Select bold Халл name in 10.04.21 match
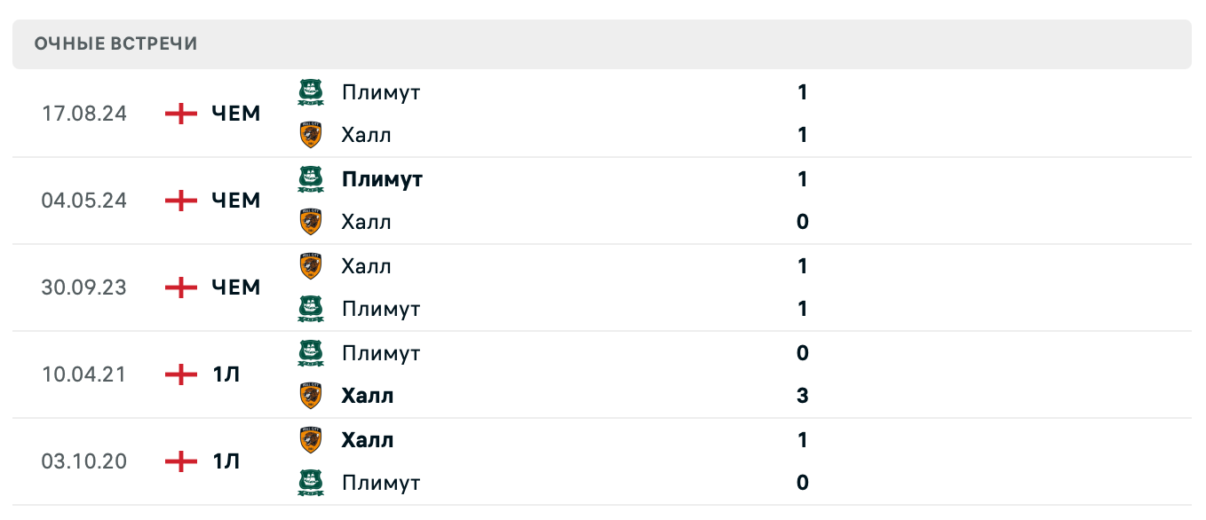 tap(367, 396)
